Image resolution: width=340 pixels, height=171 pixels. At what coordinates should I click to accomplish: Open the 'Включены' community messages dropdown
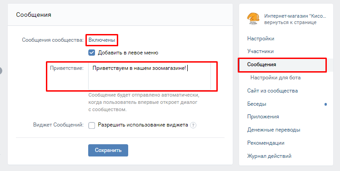pyautogui.click(x=102, y=40)
